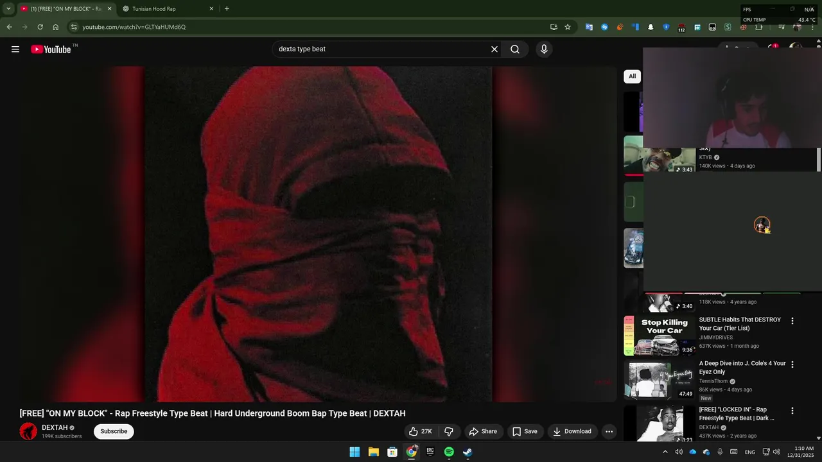
Task: Start voice search with the microphone
Action: point(544,49)
